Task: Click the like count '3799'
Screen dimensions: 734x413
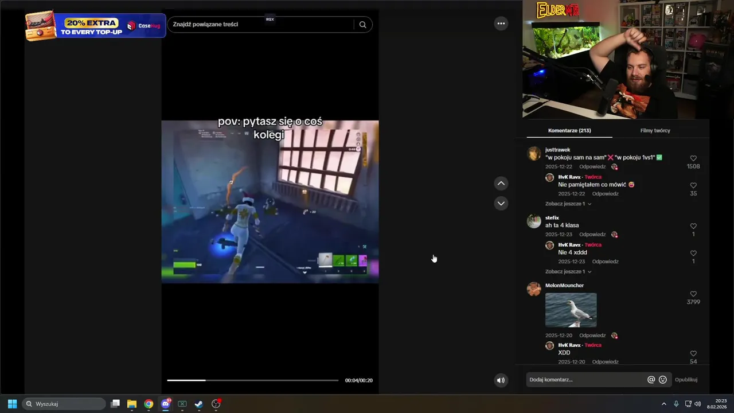Action: click(x=693, y=302)
